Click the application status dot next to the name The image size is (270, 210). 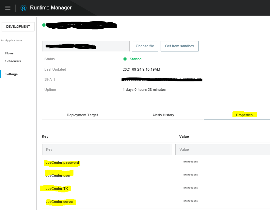coord(44,24)
